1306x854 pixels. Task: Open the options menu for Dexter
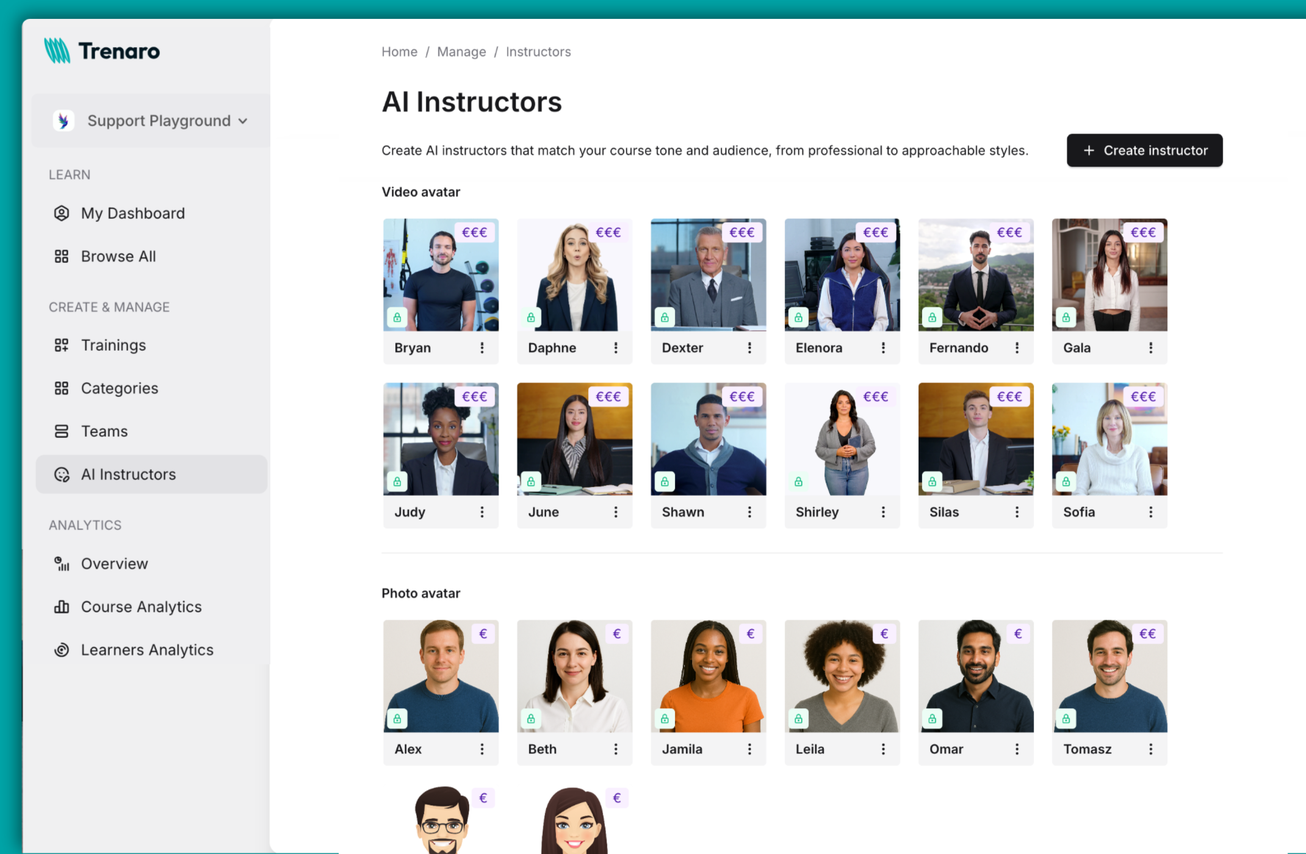[749, 348]
